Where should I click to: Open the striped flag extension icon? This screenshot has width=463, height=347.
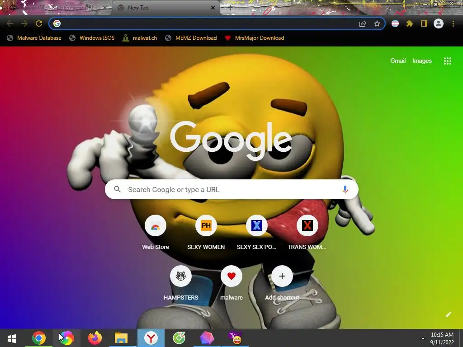point(395,23)
